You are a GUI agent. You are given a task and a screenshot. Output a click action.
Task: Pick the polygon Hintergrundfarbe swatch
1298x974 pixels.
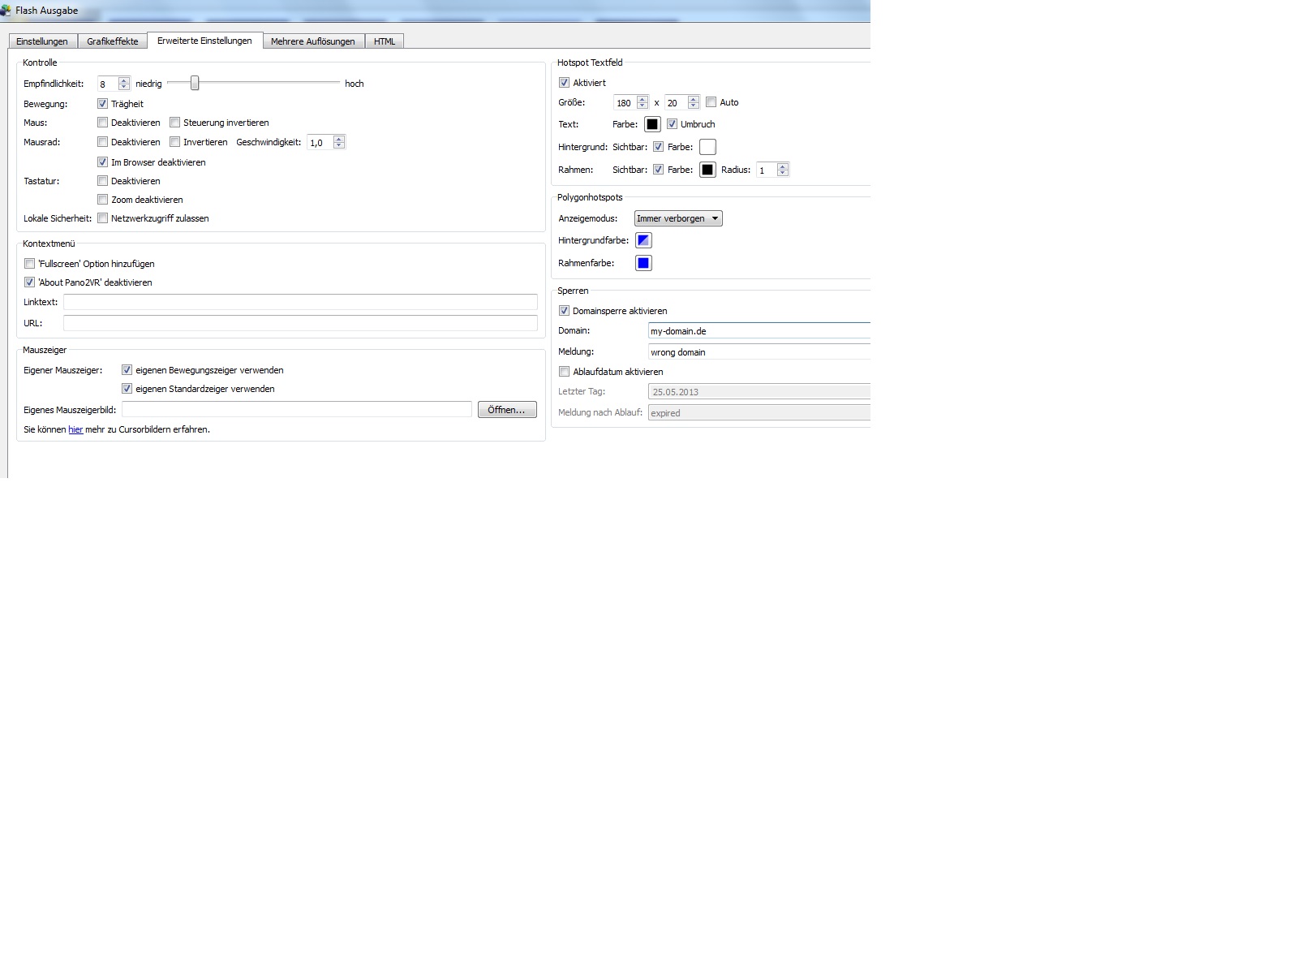point(643,240)
